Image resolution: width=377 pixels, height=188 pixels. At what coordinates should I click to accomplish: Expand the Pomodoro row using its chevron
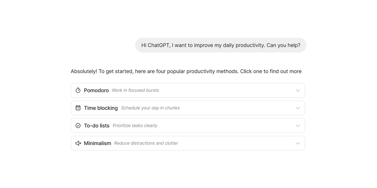pos(298,91)
